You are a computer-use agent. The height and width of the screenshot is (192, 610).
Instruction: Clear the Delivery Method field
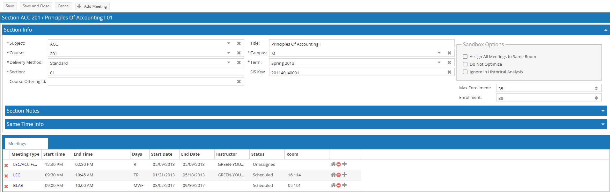pyautogui.click(x=239, y=63)
